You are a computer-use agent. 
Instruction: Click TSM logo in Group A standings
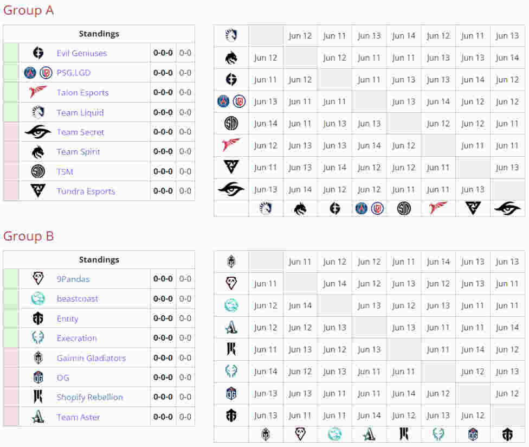coord(38,171)
